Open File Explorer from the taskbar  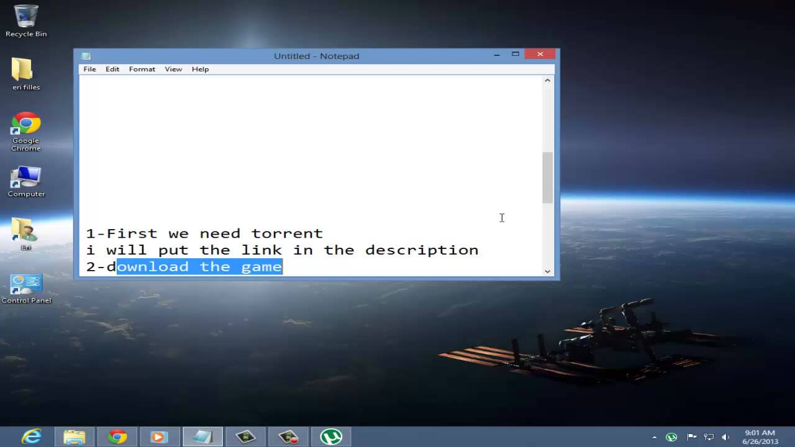(x=74, y=436)
